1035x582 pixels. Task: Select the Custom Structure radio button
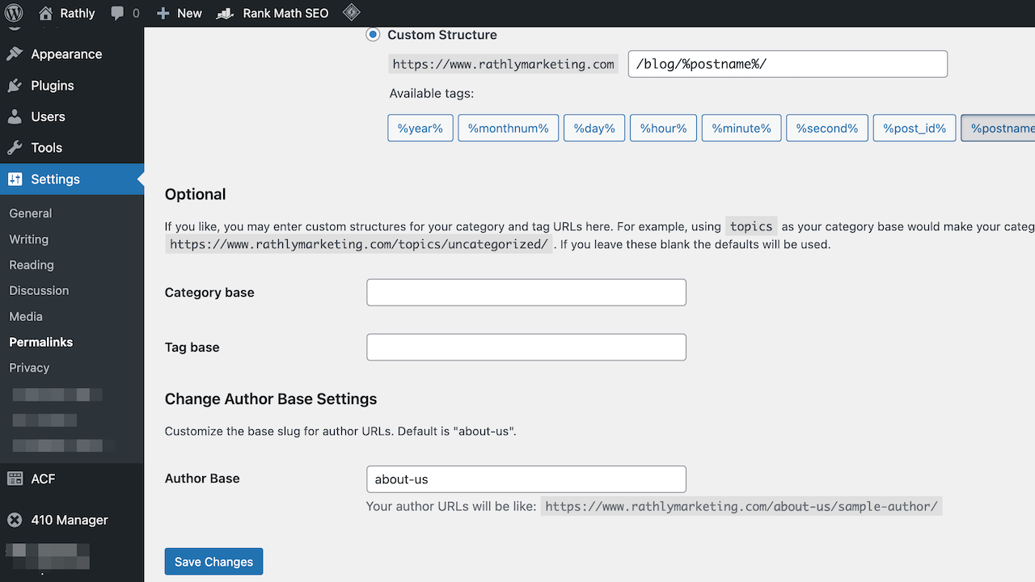(x=373, y=34)
